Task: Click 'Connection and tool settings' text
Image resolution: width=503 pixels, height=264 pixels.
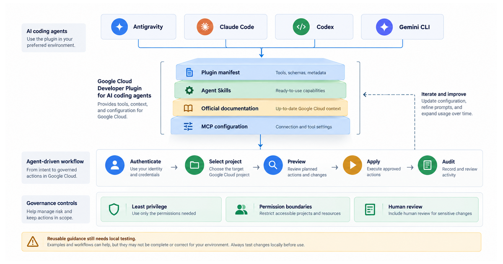Action: (303, 127)
